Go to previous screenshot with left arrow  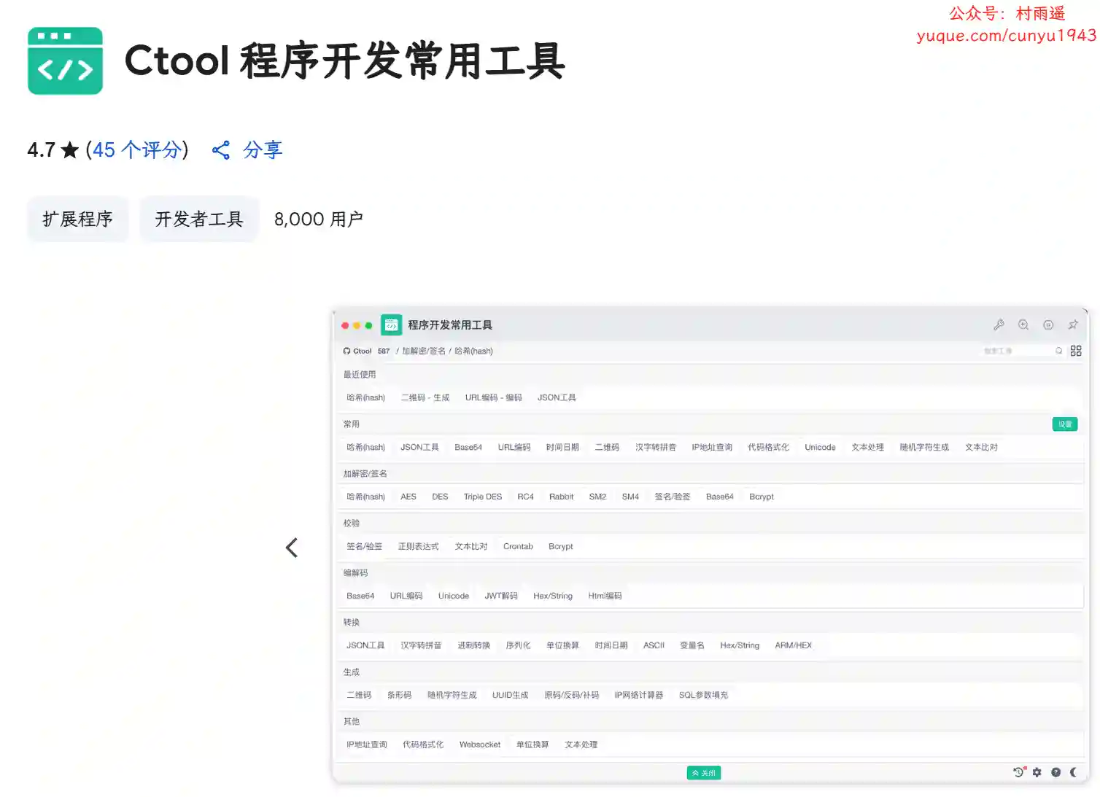[292, 548]
